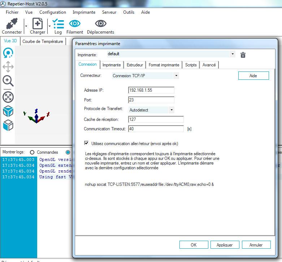
Task: Select the Avancé tab
Action: coord(209,65)
